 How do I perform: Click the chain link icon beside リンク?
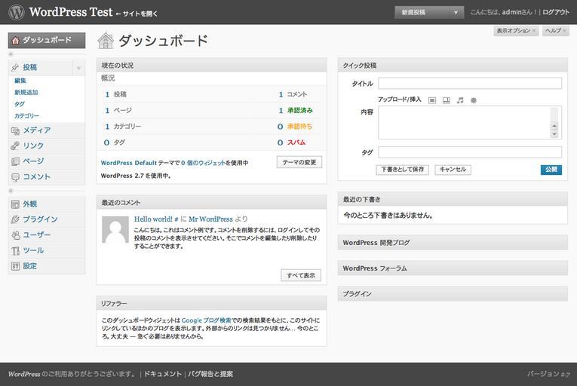point(15,146)
